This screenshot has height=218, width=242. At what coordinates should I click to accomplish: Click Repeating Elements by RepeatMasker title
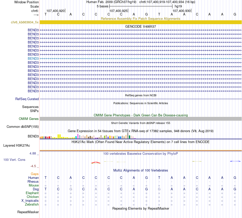point(141,208)
